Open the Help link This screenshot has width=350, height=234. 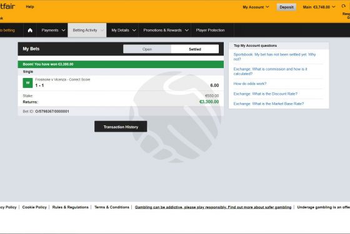pos(30,7)
